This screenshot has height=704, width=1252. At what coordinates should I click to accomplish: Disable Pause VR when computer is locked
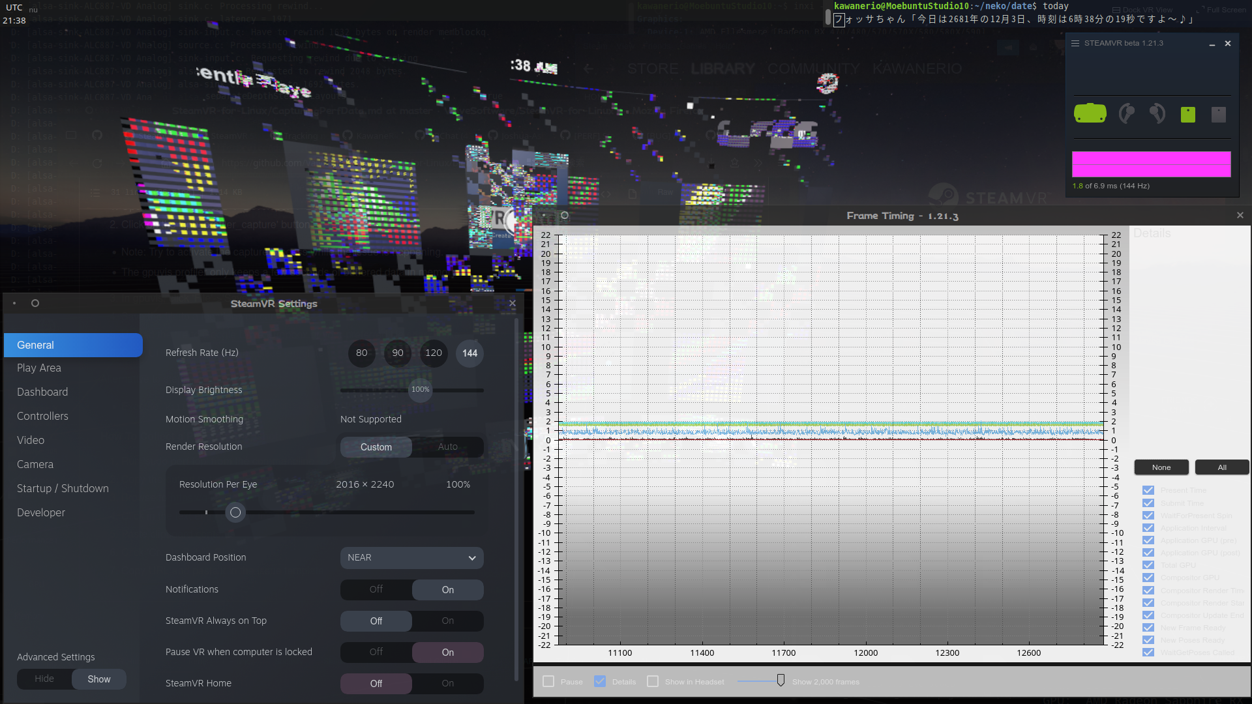376,653
